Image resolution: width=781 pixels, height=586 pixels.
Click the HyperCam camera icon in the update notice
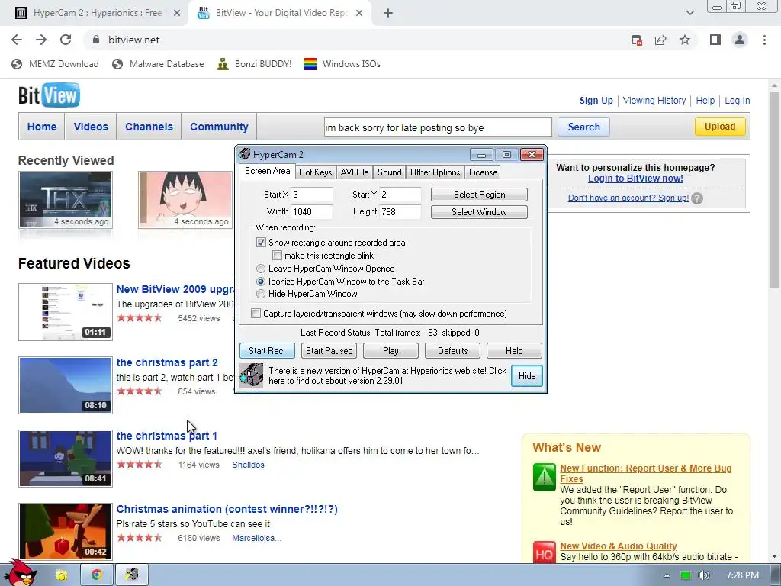tap(251, 375)
